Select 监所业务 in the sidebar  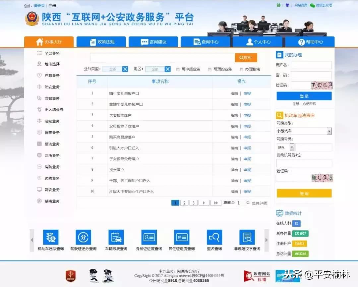click(52, 155)
